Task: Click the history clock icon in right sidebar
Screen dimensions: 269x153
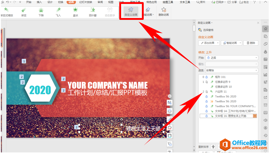Action: (x=265, y=135)
